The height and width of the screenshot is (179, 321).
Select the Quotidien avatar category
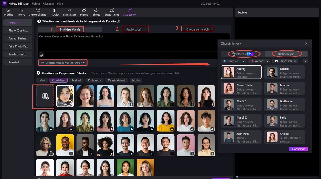pos(59,80)
